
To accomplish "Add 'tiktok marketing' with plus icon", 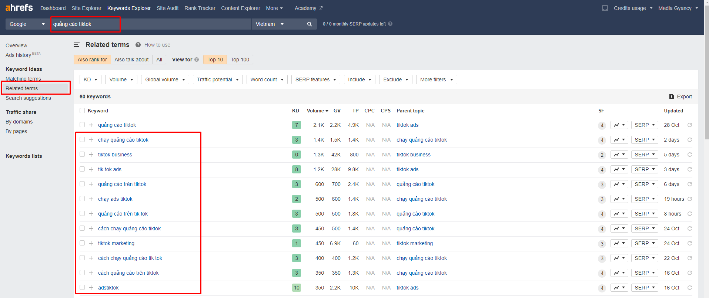I will (91, 243).
